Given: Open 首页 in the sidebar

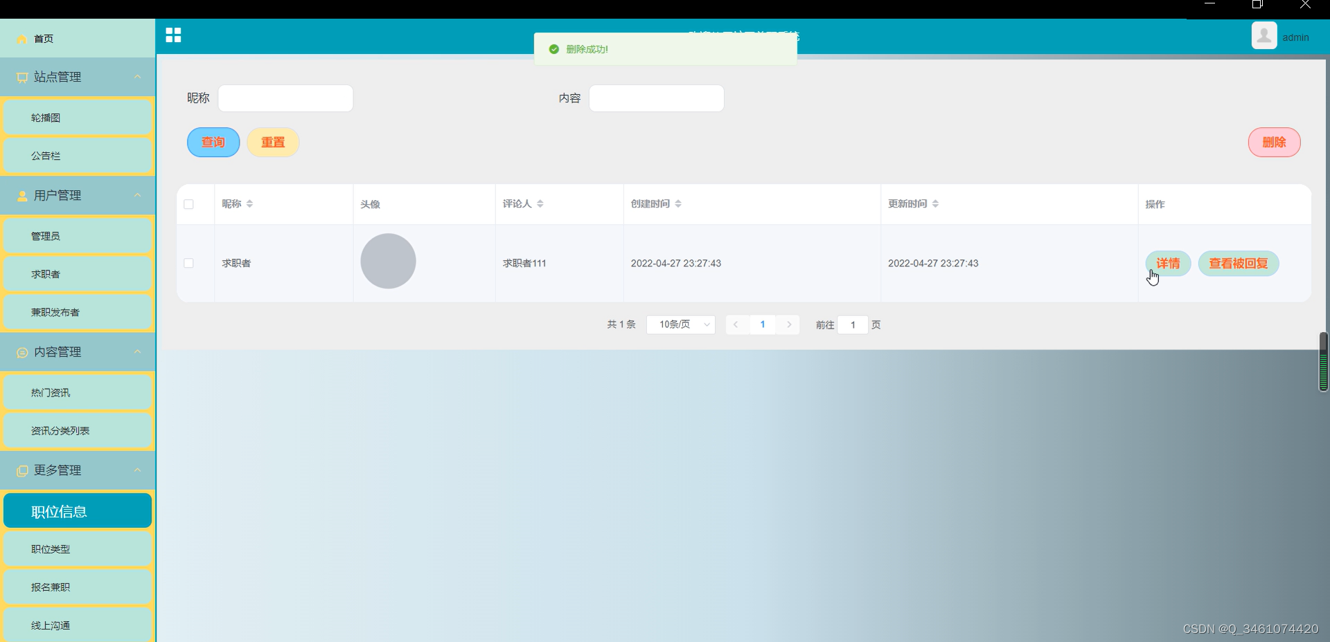Looking at the screenshot, I should [78, 39].
